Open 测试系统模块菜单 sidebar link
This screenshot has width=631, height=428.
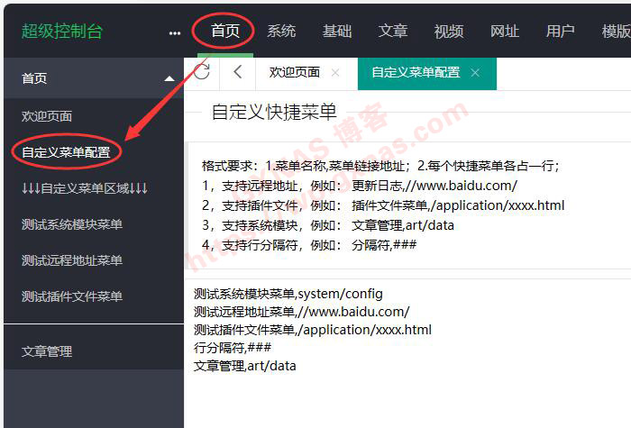tap(72, 224)
